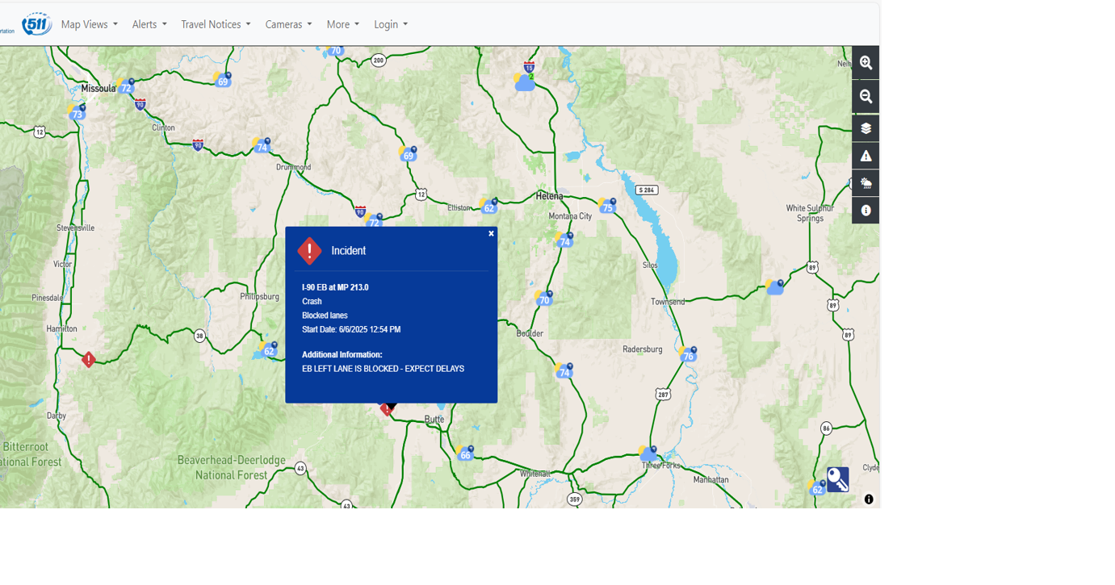Click the White Sulphur Springs map label
The width and height of the screenshot is (1115, 585).
coord(810,213)
